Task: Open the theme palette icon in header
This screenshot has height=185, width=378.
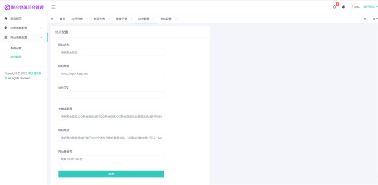Action: click(x=344, y=7)
